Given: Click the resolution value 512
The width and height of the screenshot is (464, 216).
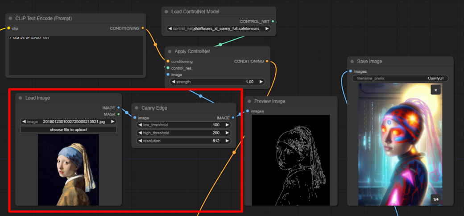Looking at the screenshot, I should tap(216, 141).
